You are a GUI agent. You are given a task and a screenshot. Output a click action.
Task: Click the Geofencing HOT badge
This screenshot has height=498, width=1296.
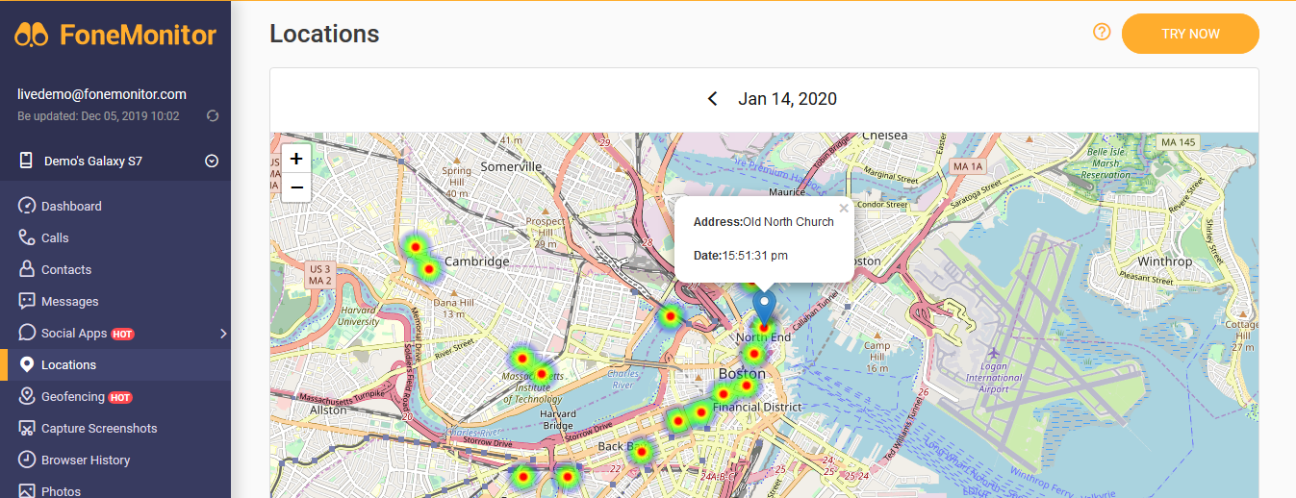120,397
